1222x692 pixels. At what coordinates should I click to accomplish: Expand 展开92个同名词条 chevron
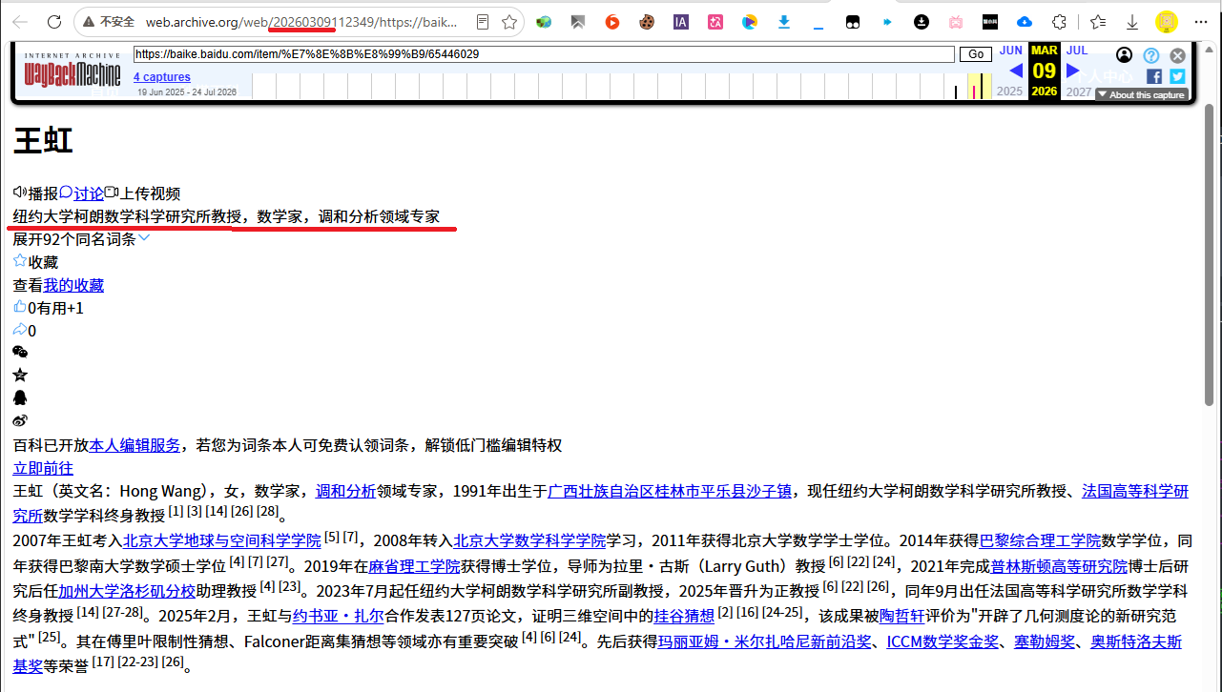point(144,238)
